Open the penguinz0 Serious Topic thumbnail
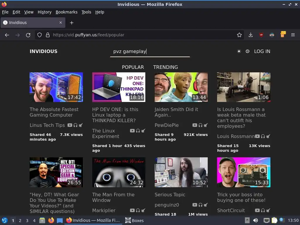This screenshot has width=300, height=225. [x=181, y=172]
